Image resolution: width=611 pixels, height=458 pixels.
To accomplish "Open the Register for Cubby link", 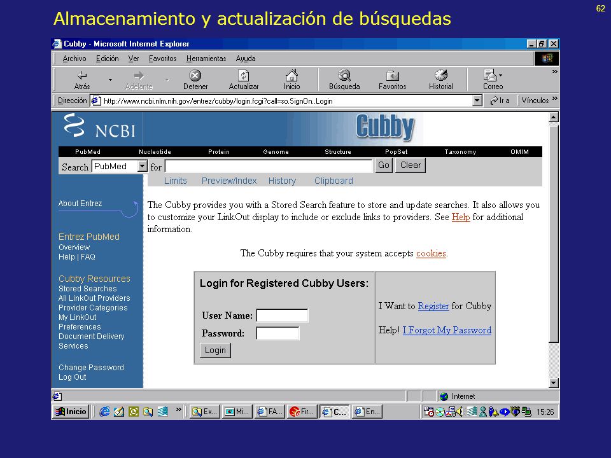I will (x=433, y=306).
